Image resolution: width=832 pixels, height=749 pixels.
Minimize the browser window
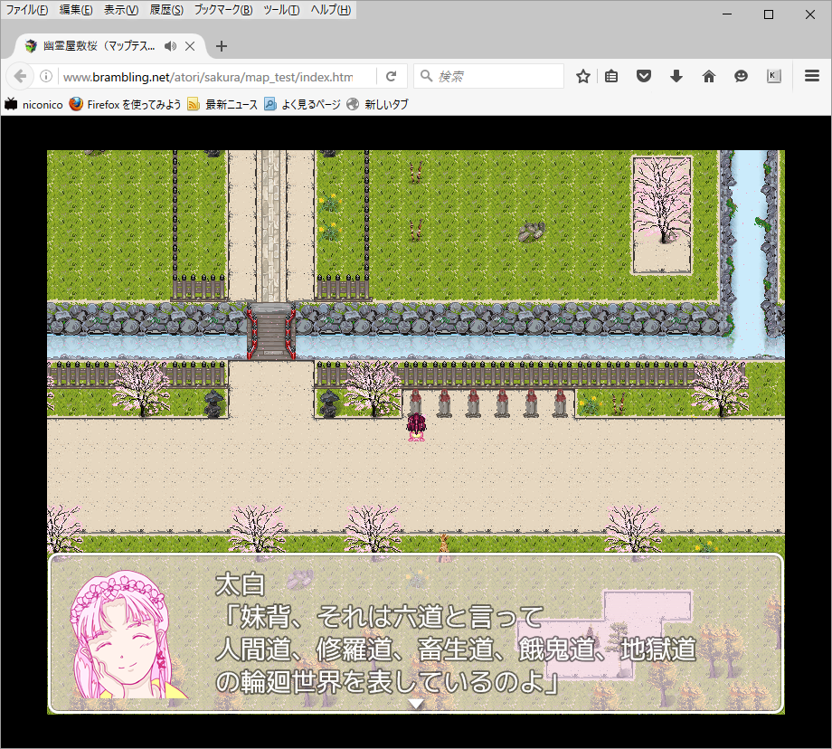tap(727, 14)
